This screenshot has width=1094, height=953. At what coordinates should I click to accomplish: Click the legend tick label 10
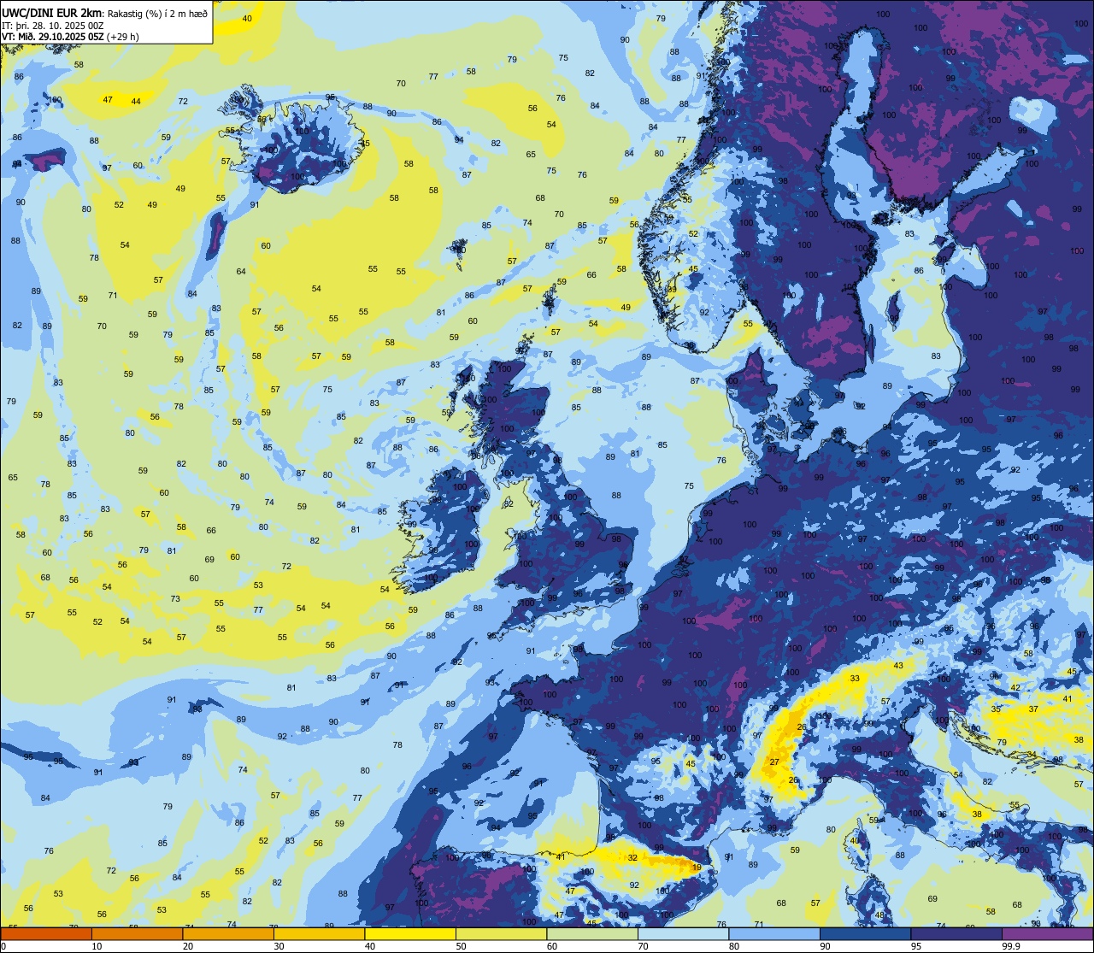point(97,946)
